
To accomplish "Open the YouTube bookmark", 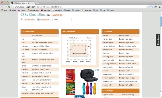I will tap(46, 10).
